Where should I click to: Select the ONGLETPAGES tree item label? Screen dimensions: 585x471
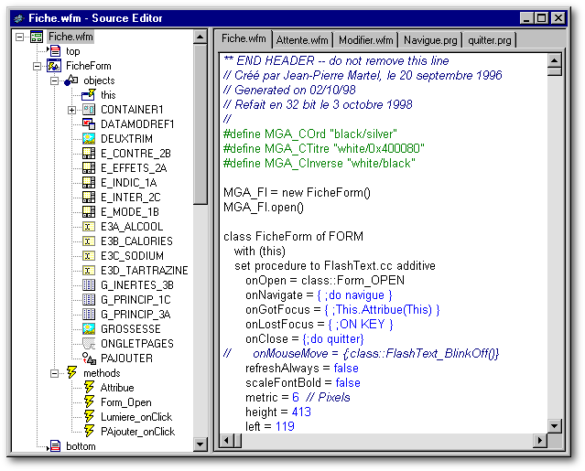click(137, 344)
